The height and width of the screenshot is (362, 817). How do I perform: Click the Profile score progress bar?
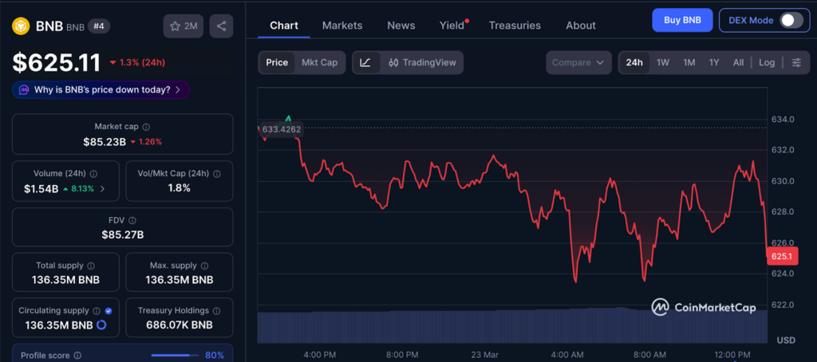click(x=175, y=355)
